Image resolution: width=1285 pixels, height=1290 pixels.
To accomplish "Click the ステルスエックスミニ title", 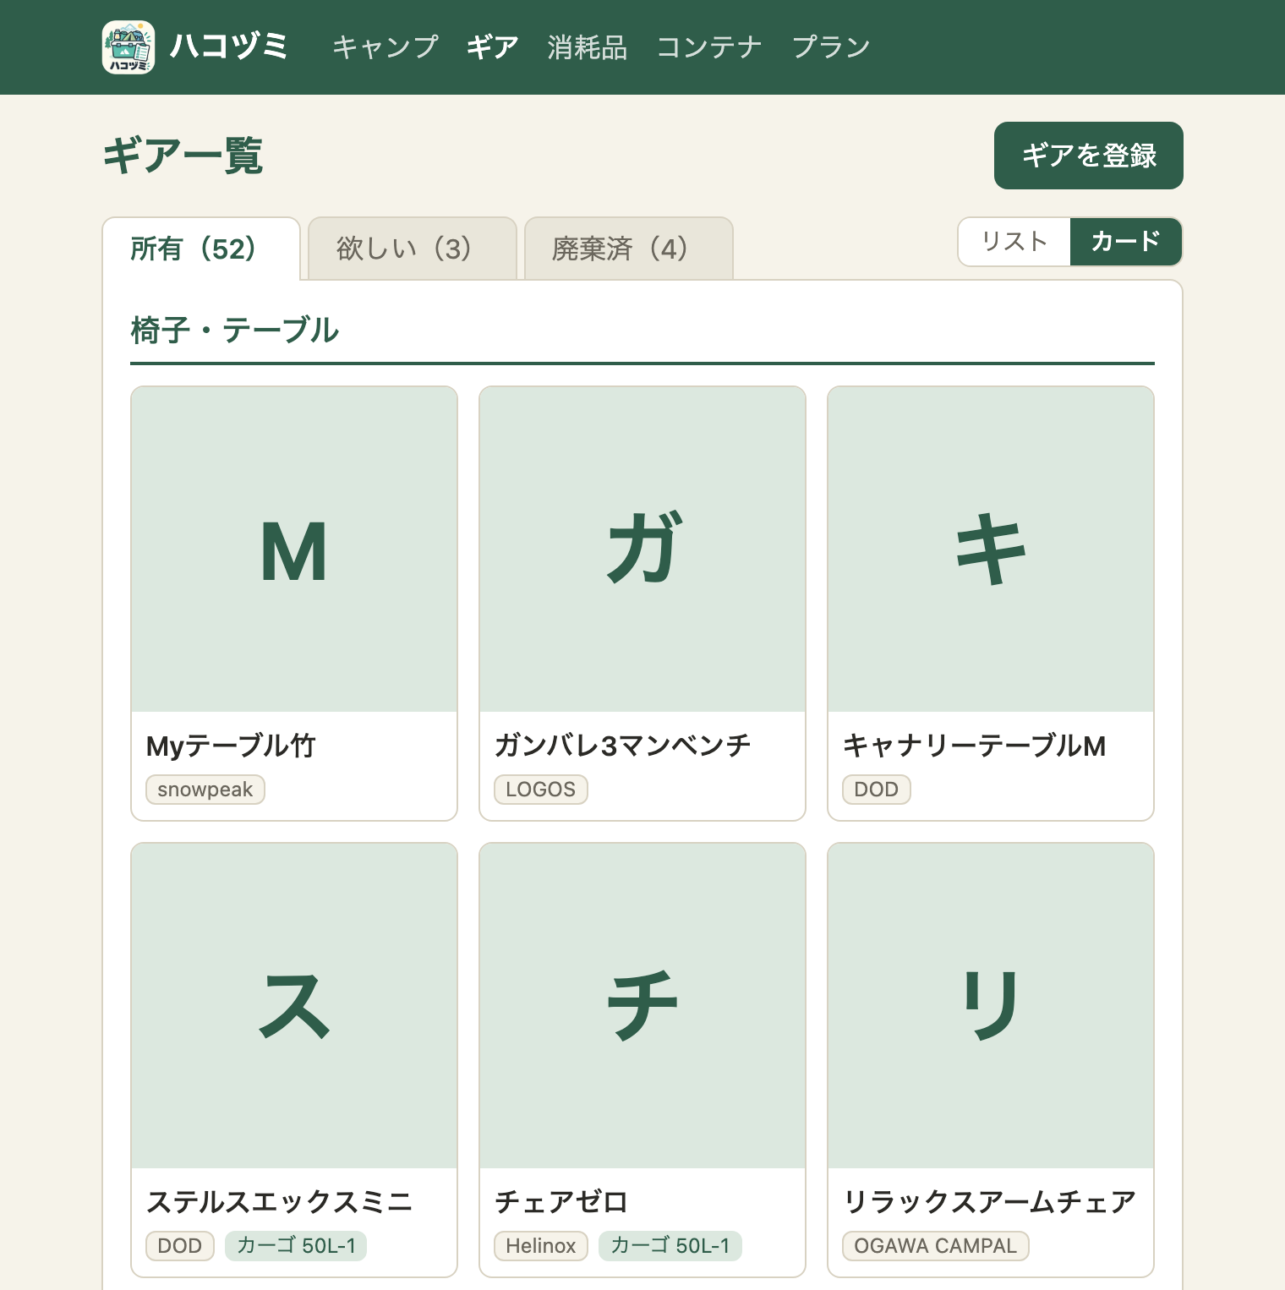I will pos(280,1202).
